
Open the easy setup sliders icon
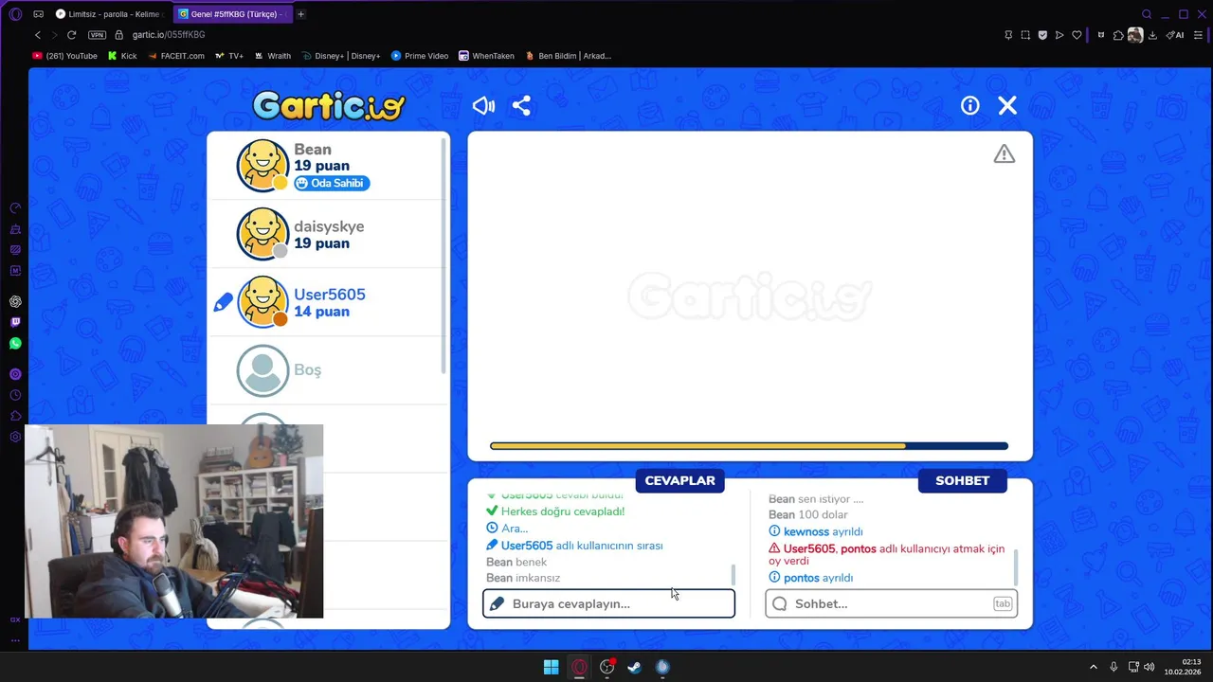[x=1198, y=35]
